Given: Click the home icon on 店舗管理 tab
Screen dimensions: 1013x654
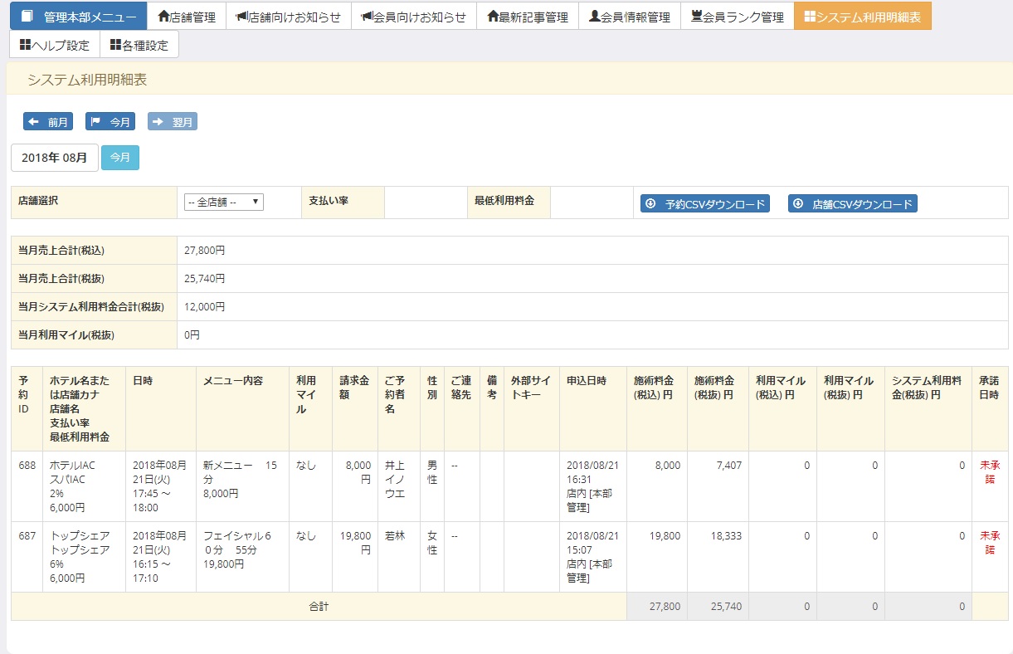Looking at the screenshot, I should coord(163,17).
